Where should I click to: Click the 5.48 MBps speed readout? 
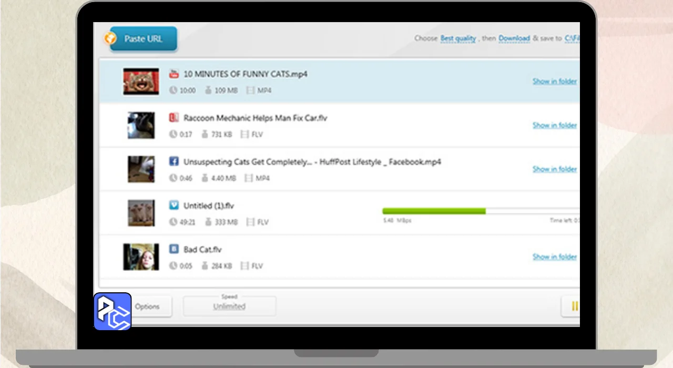[x=397, y=221]
